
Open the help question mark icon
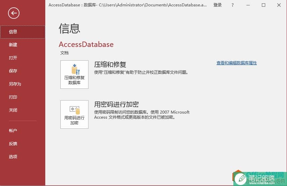point(232,5)
